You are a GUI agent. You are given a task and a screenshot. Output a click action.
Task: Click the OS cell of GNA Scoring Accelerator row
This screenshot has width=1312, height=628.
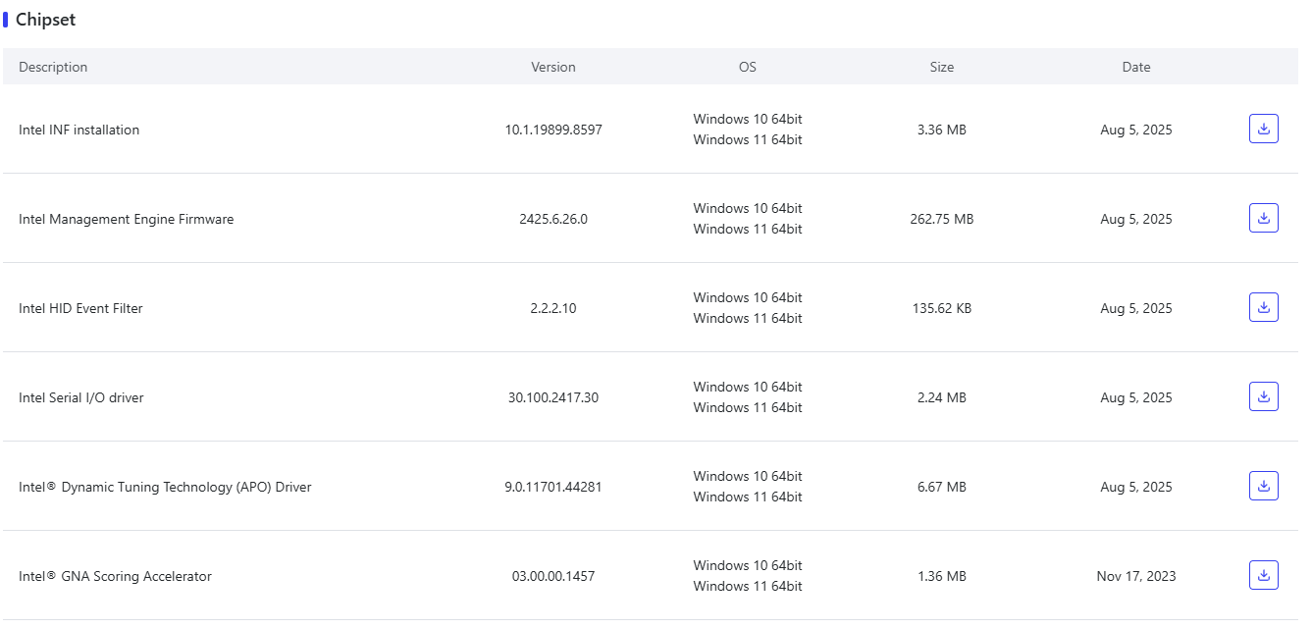(x=748, y=576)
